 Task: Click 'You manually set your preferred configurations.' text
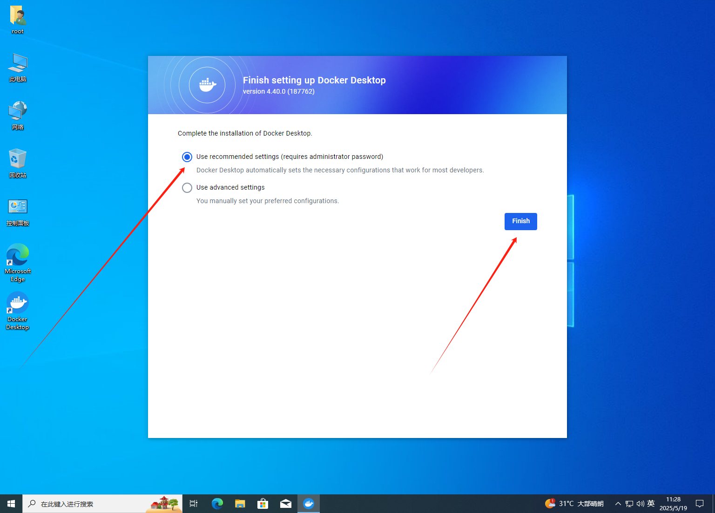click(x=268, y=201)
